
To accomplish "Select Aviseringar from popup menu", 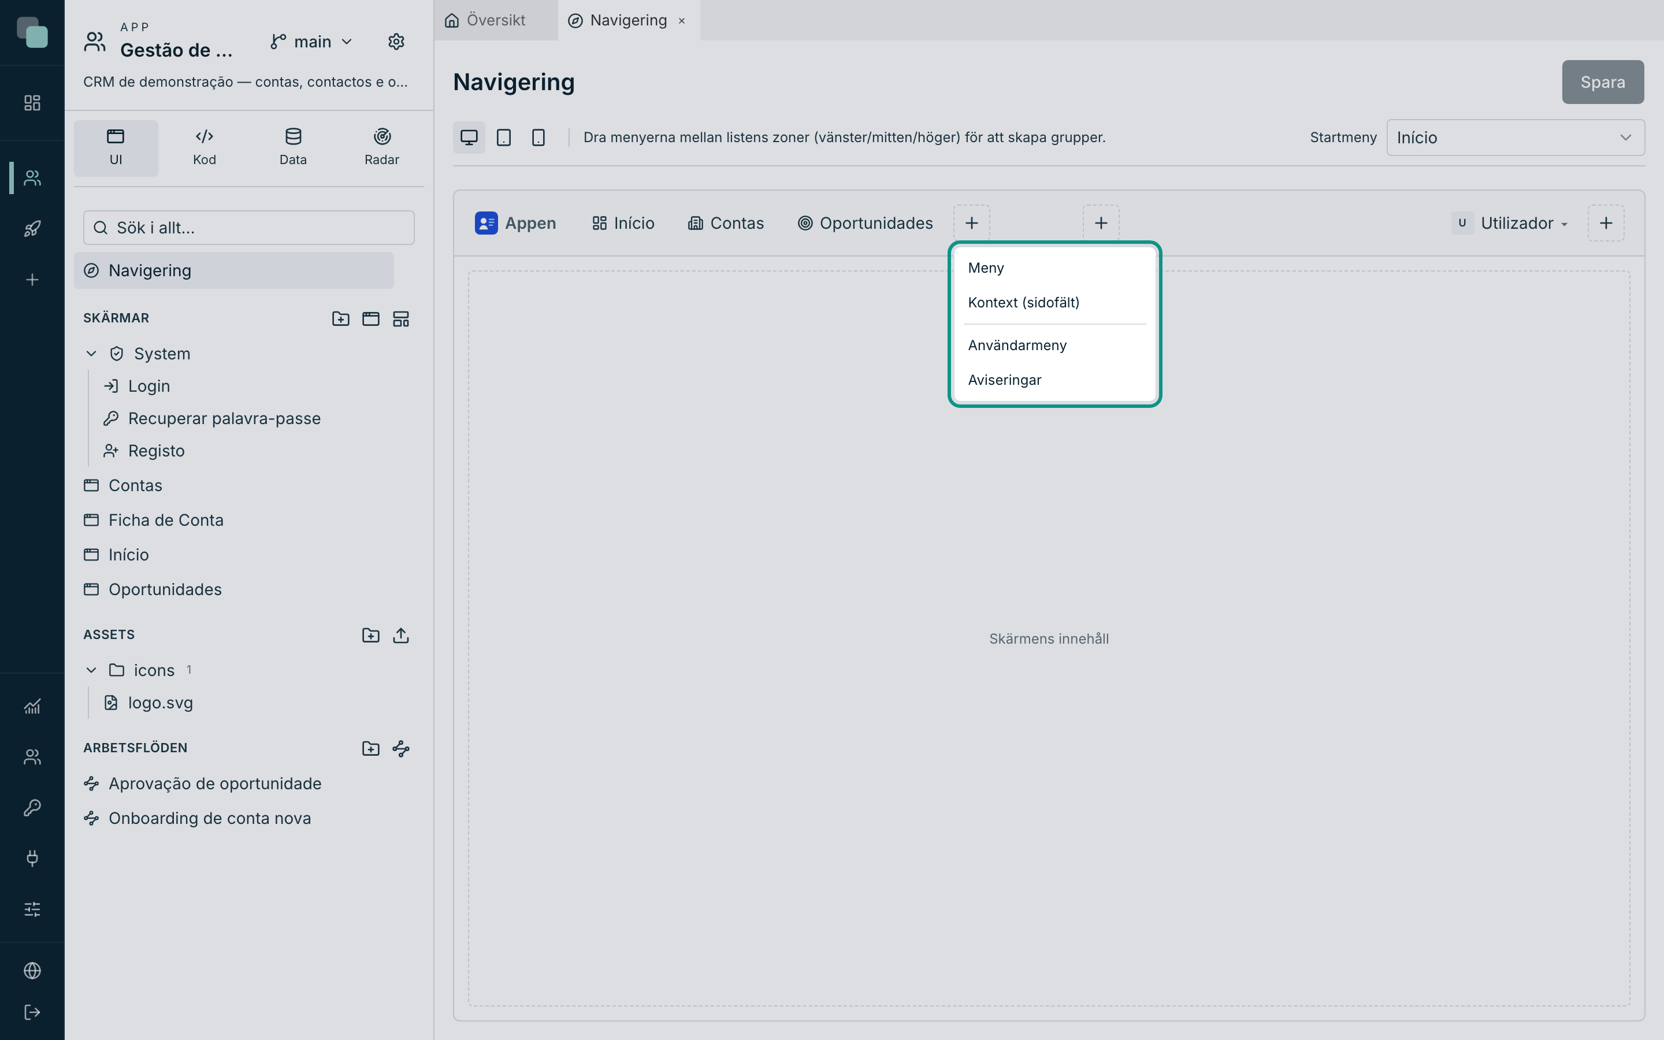I will pyautogui.click(x=1055, y=380).
